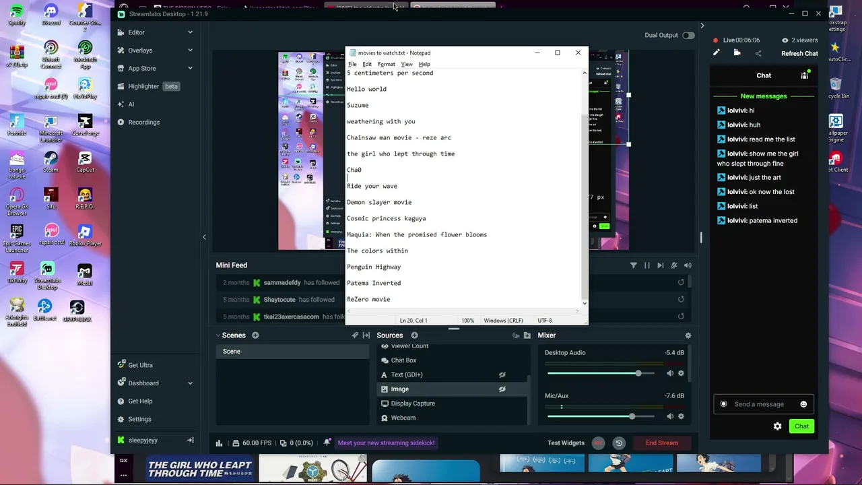This screenshot has height=485, width=862.
Task: Click the share stream icon
Action: [758, 53]
